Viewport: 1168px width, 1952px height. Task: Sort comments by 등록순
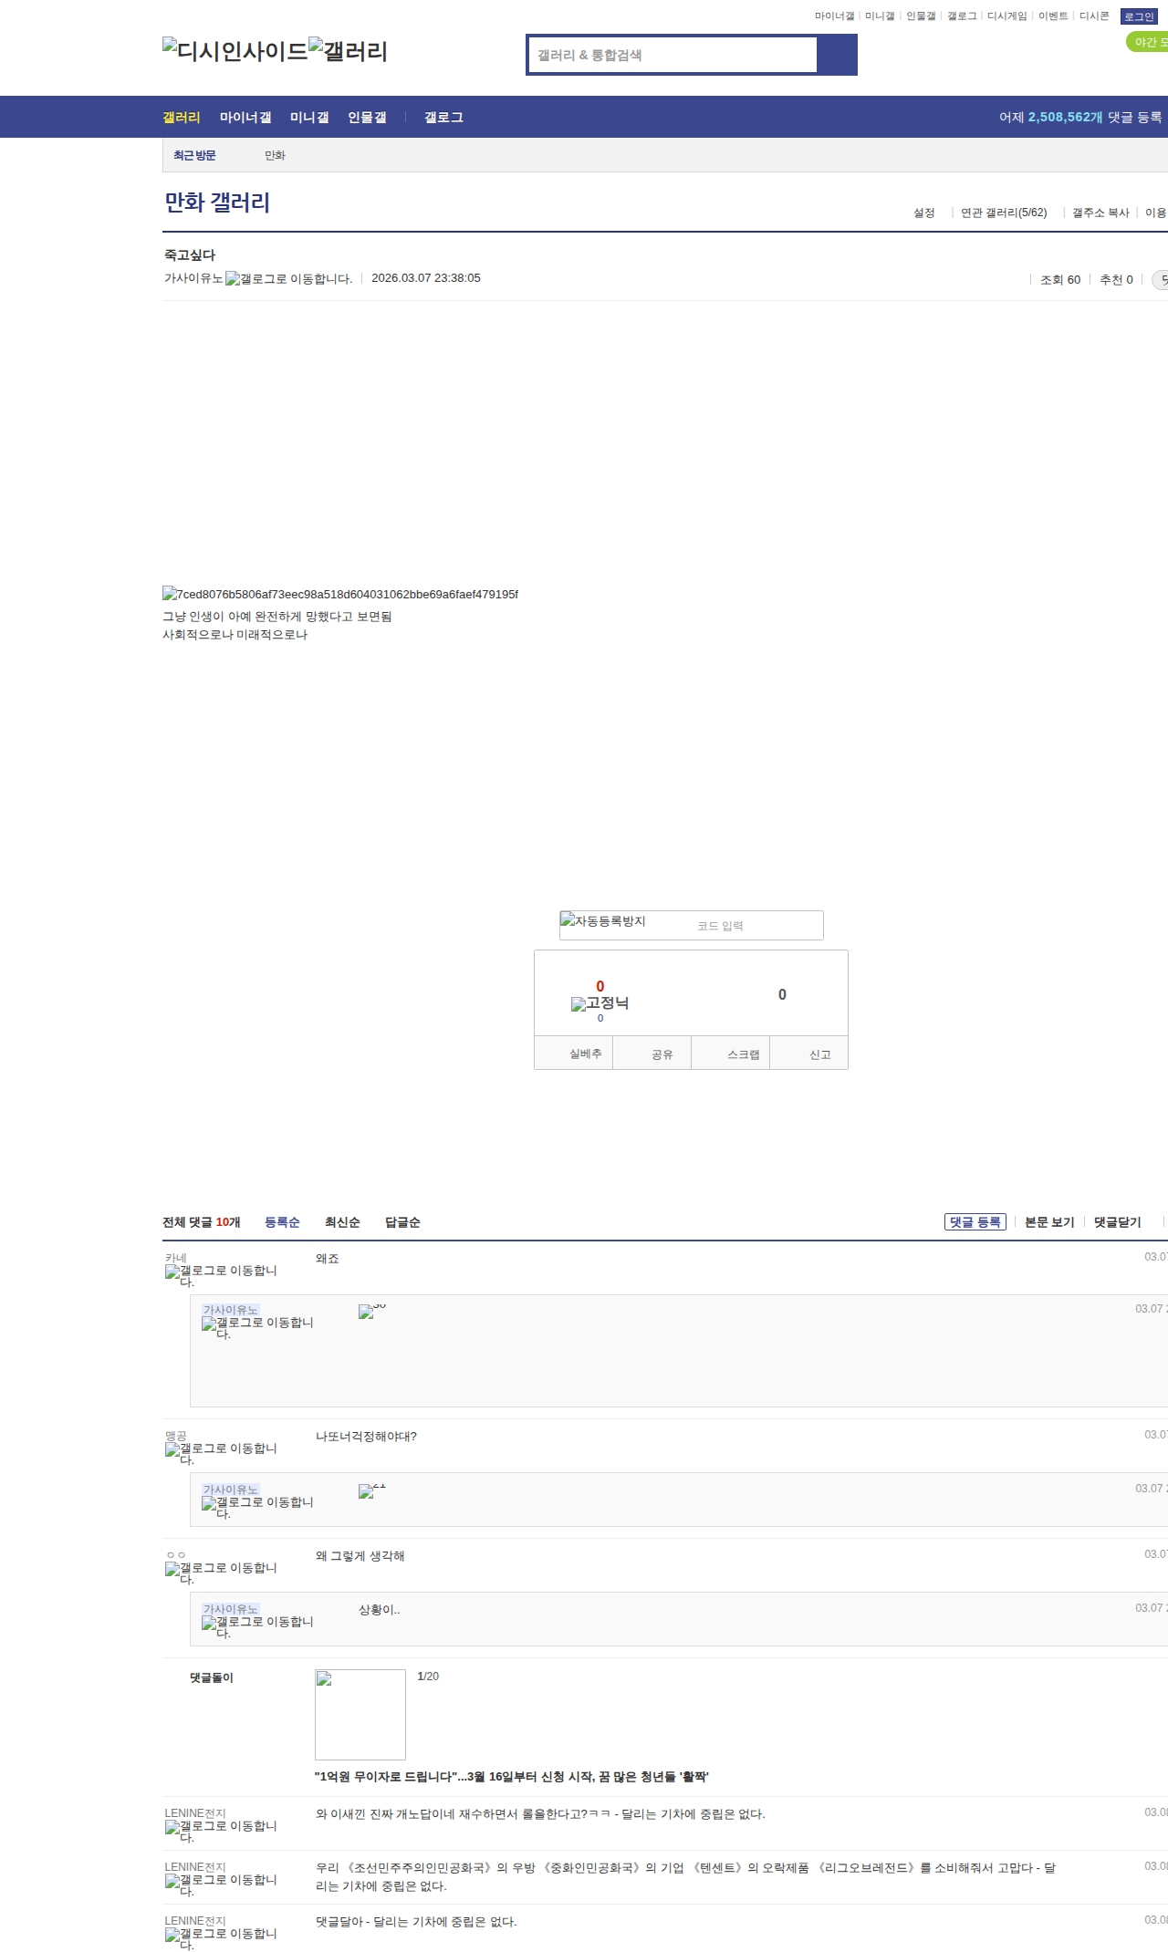[282, 1222]
